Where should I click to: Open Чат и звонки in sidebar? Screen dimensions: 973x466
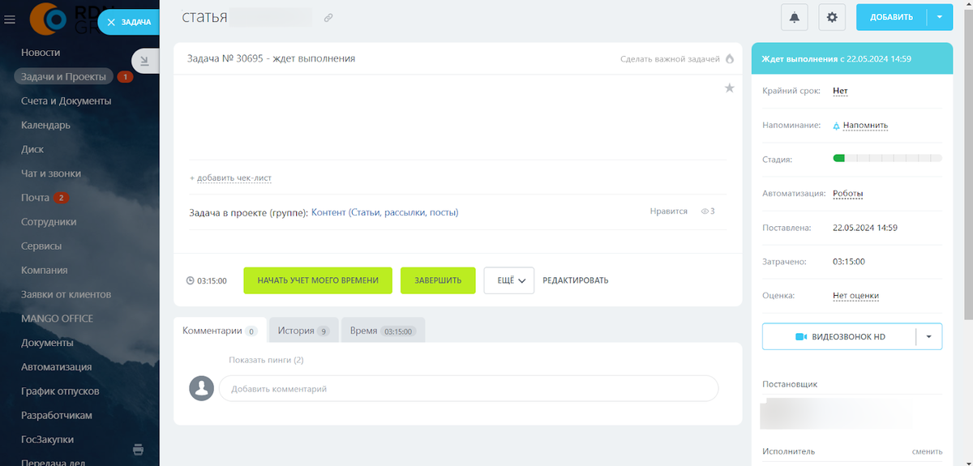coord(51,173)
